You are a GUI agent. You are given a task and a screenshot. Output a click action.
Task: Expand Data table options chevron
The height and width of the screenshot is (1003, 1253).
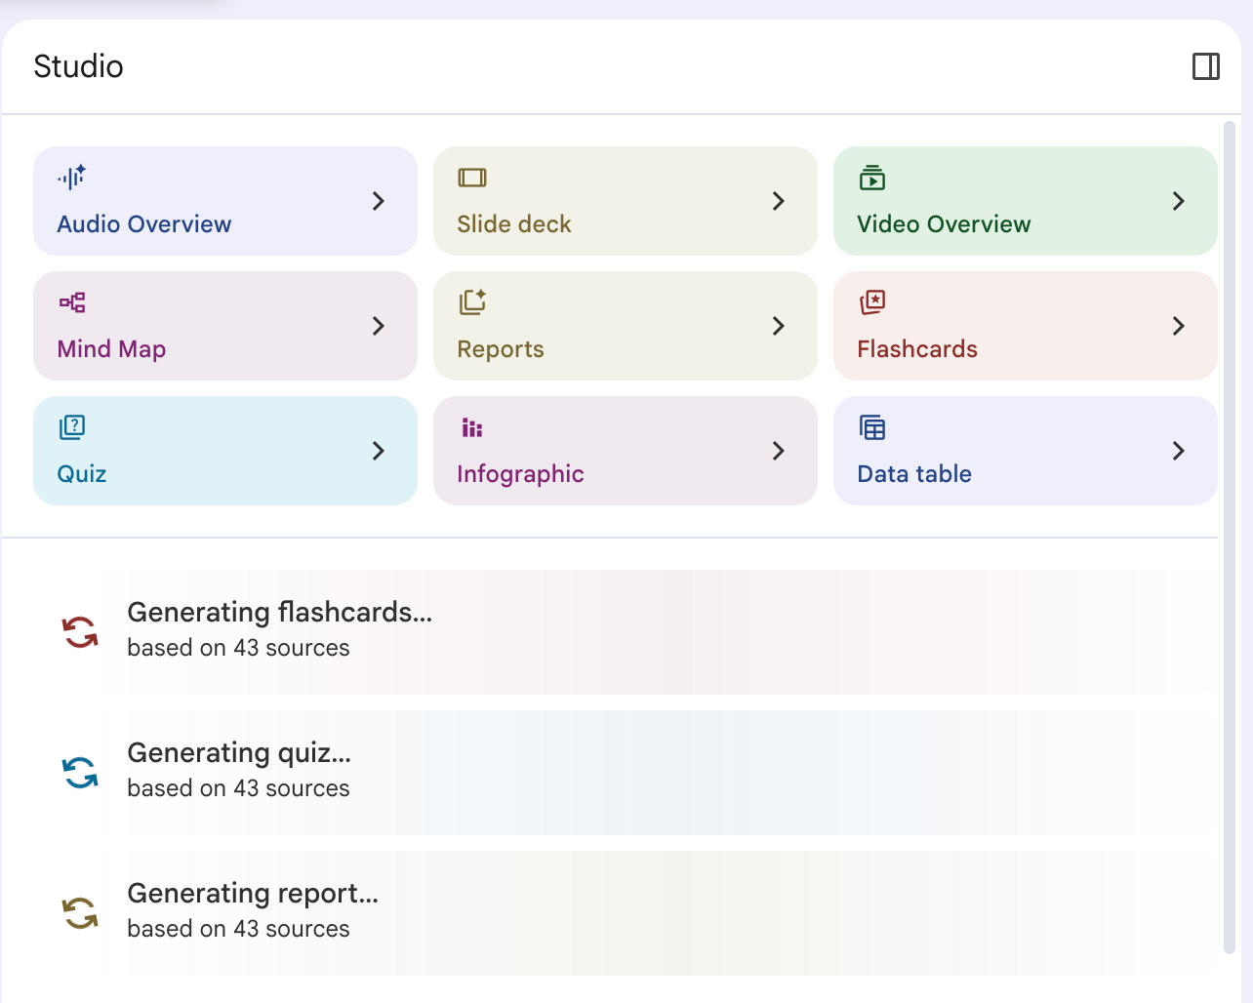click(1179, 451)
